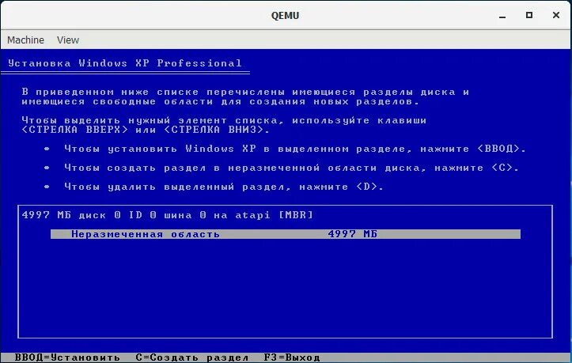This screenshot has width=572, height=363.
Task: Click the 'Установка Windows XP Professional' heading
Action: (125, 63)
